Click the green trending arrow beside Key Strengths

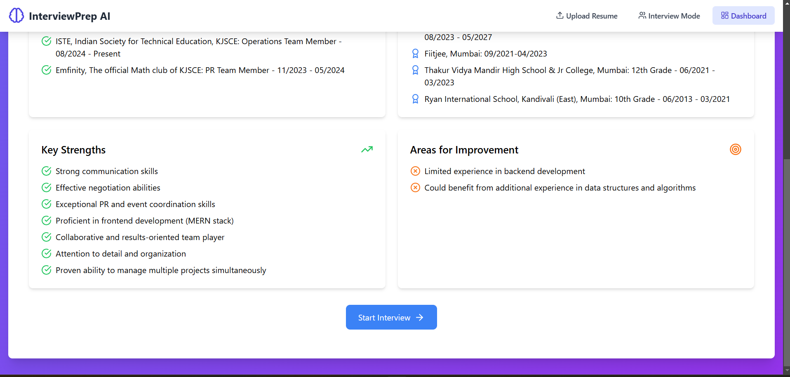click(x=367, y=149)
